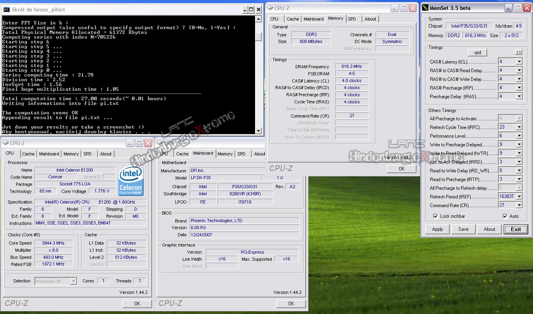Viewport: 533px width, 314px height.
Task: Open the RAS# Precharge (tRP) dropdown in MemSet
Action: [x=519, y=88]
